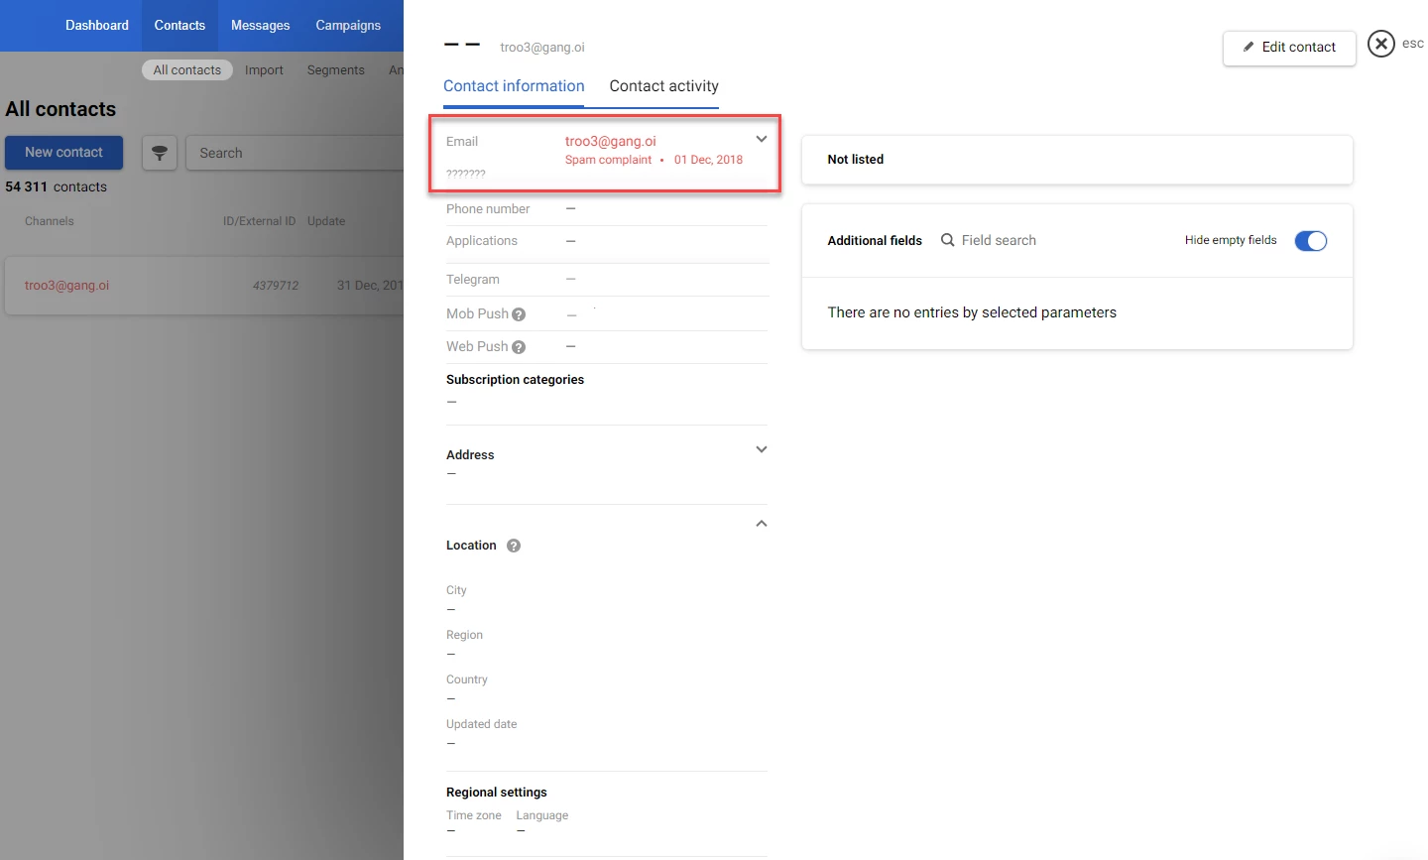
Task: Open the Contacts menu item
Action: 179,25
